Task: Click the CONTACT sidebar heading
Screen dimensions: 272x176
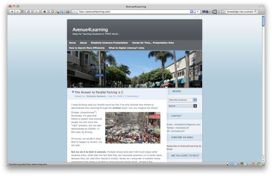Action: 176,116
